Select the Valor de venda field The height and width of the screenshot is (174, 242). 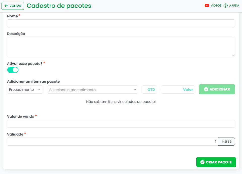(121, 124)
